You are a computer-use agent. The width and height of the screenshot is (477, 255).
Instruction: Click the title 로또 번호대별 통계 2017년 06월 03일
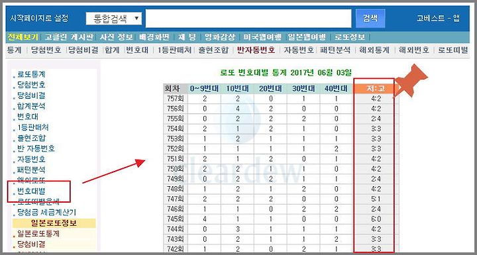coord(286,73)
